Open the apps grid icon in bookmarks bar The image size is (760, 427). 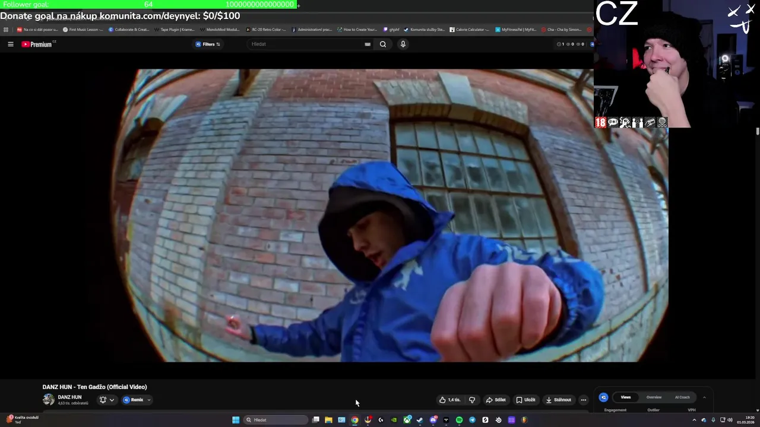pos(6,29)
